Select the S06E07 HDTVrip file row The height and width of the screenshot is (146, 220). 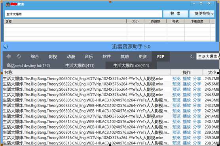(111, 79)
